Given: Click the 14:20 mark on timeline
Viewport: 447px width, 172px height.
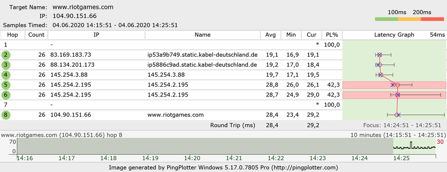Looking at the screenshot, I should 192,158.
